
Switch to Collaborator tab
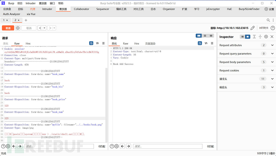click(81, 9)
